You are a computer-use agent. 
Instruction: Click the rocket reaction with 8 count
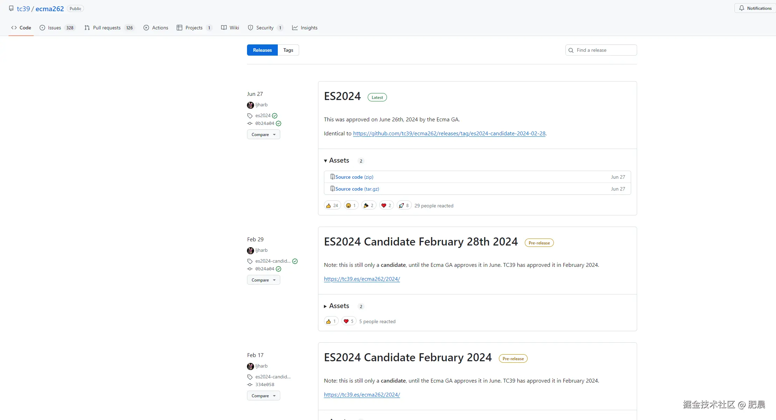click(404, 206)
